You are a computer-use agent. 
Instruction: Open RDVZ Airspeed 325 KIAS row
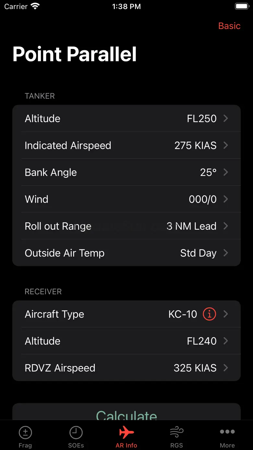[x=126, y=368]
